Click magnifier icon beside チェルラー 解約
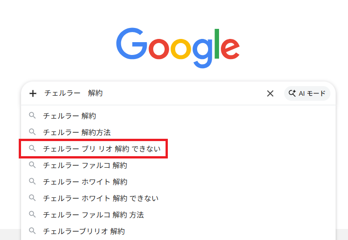 [32, 116]
